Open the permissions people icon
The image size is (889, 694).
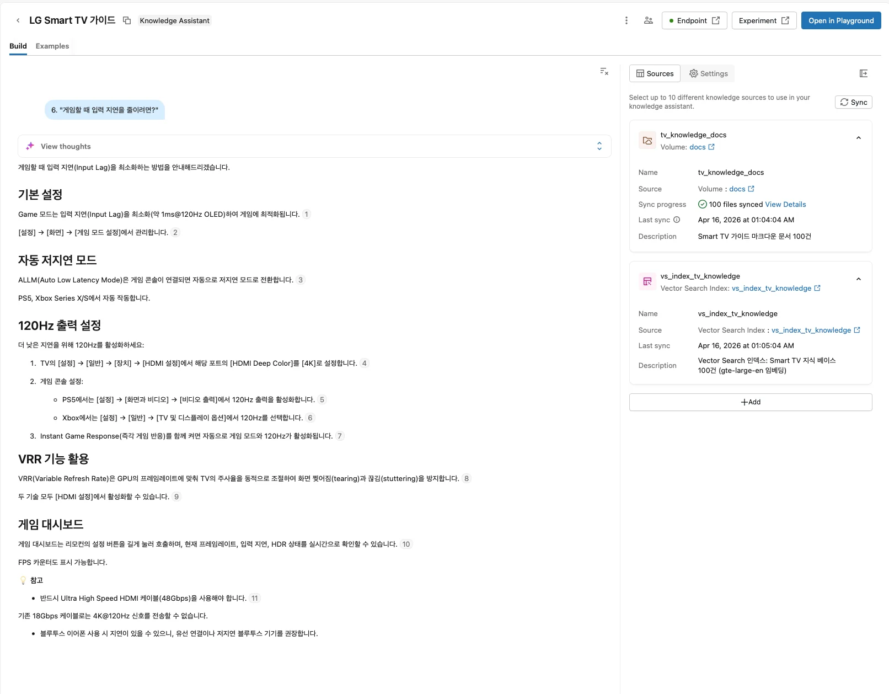coord(649,20)
